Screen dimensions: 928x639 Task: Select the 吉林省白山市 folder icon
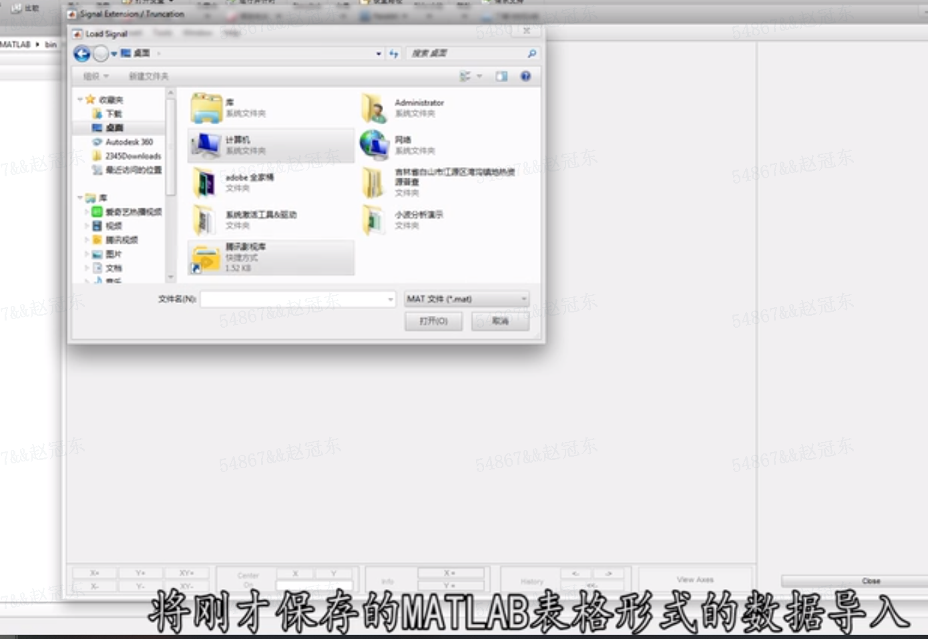(x=373, y=182)
